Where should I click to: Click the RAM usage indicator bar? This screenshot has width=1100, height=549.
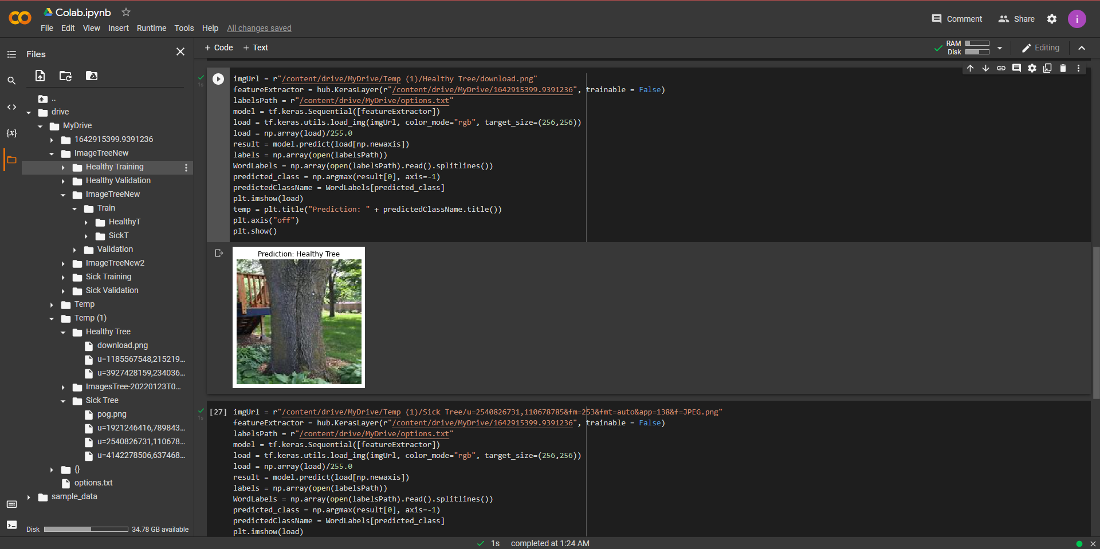tap(977, 44)
